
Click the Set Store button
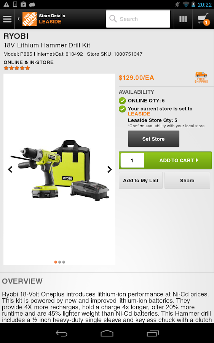[153, 139]
